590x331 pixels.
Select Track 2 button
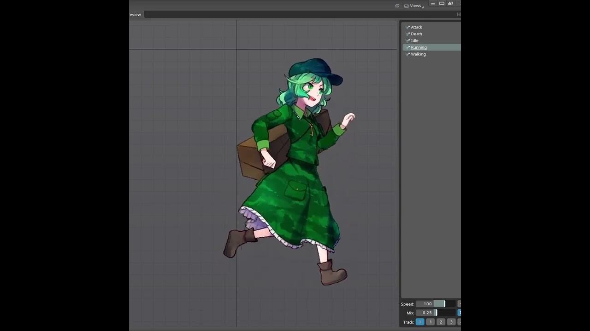(441, 322)
